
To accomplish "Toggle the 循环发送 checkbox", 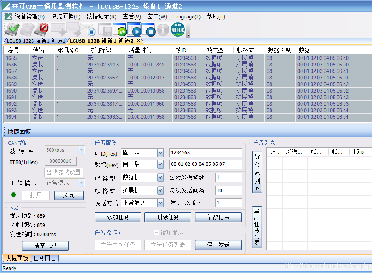I will coord(156,232).
